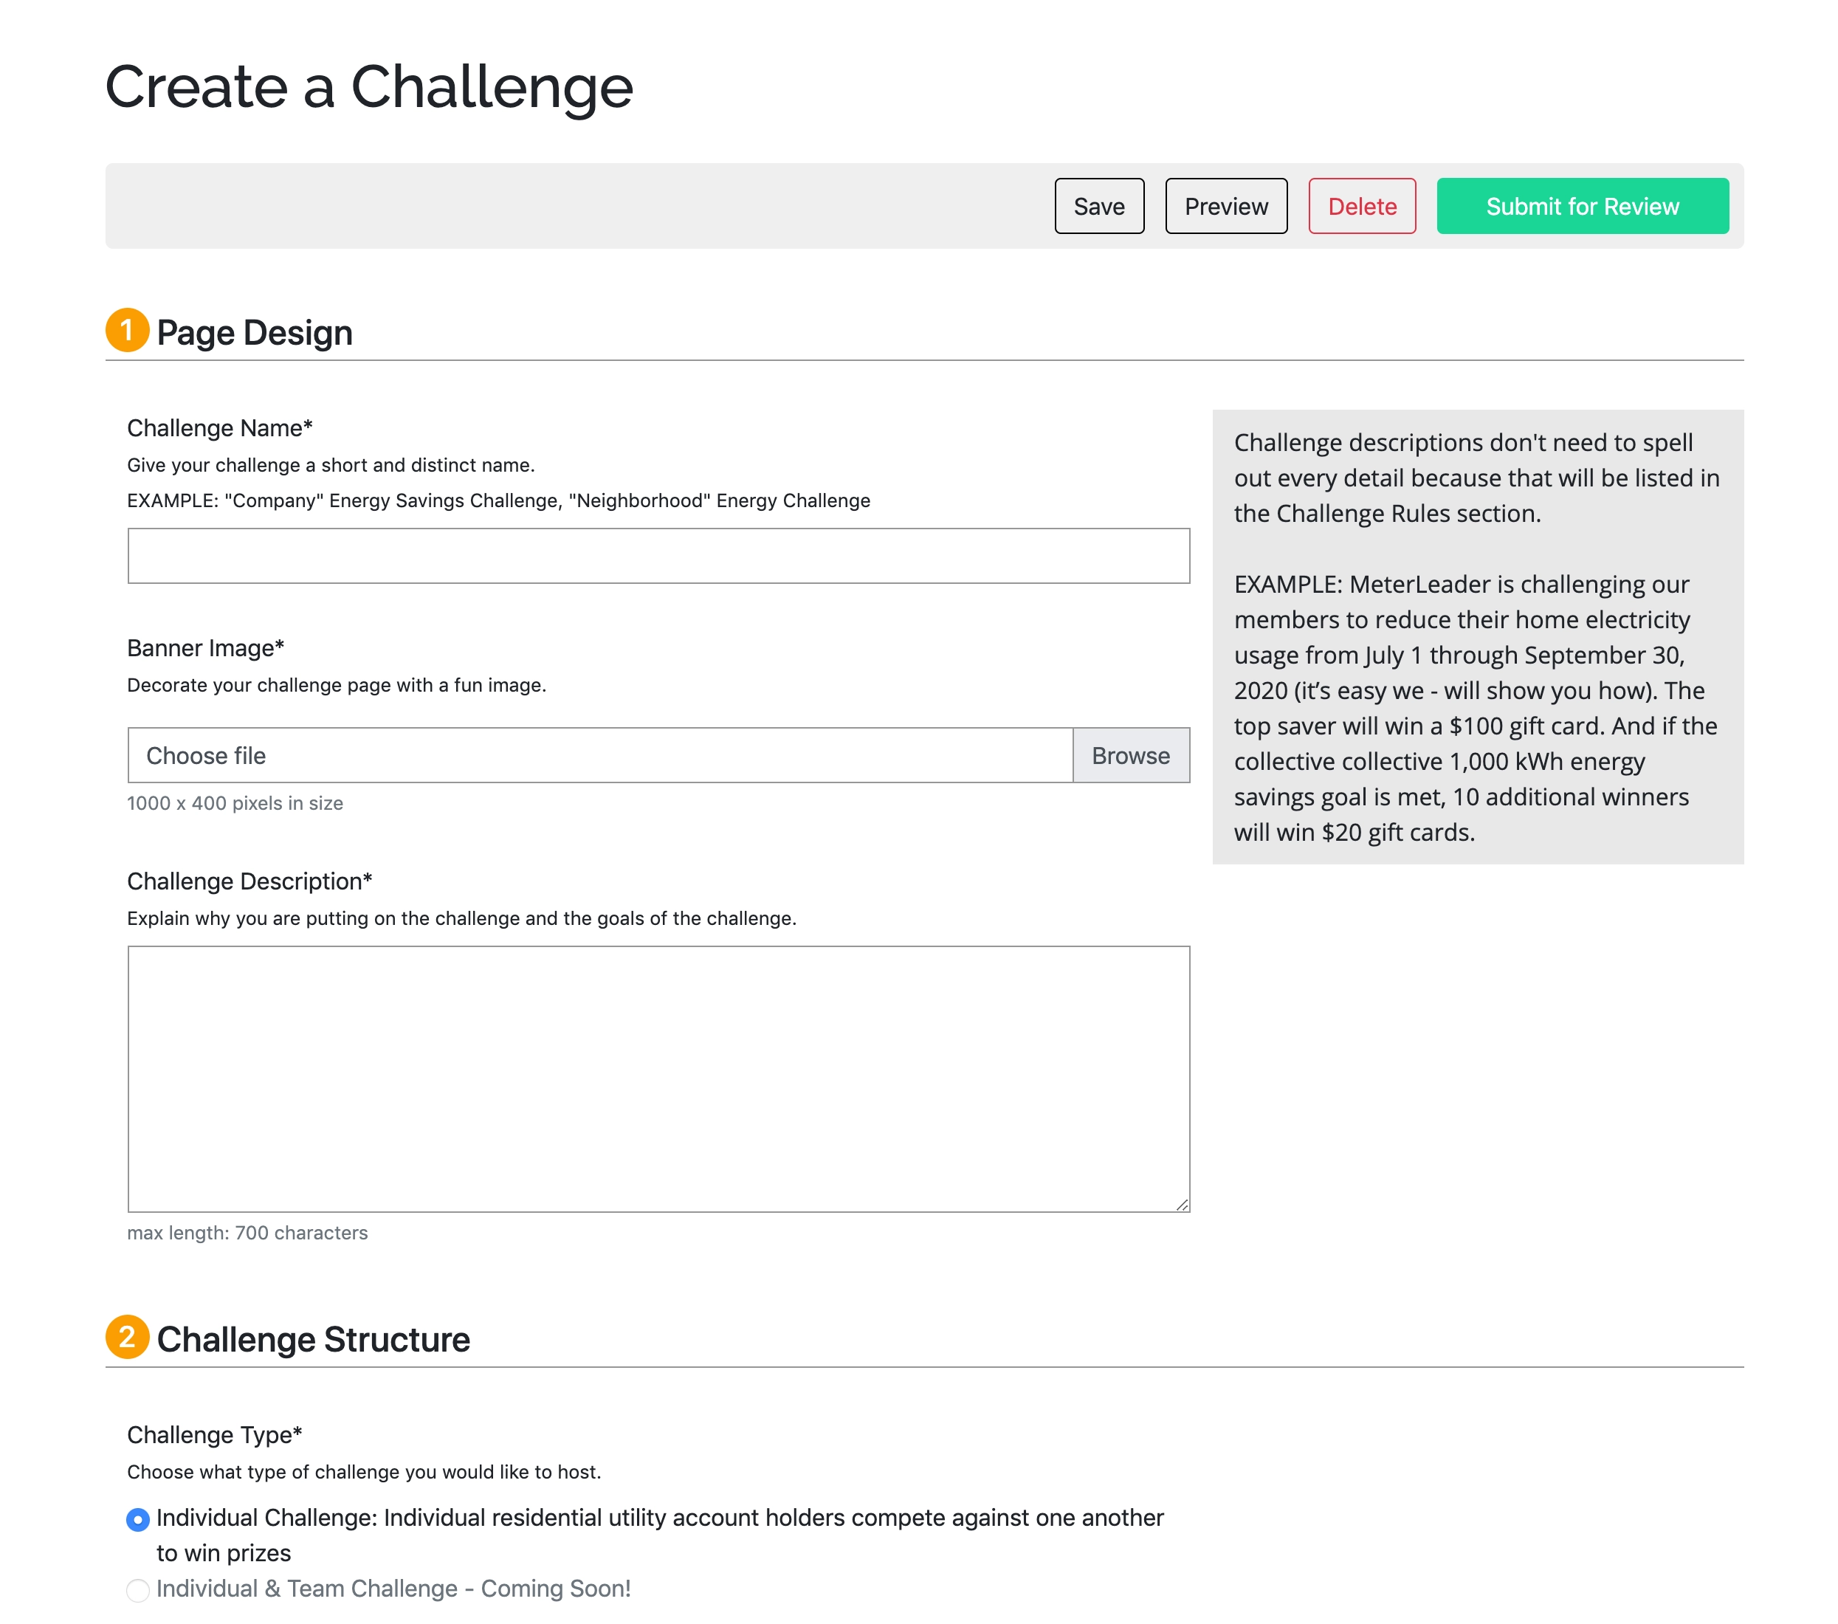Open the challenge Preview
1838x1624 pixels.
point(1225,206)
